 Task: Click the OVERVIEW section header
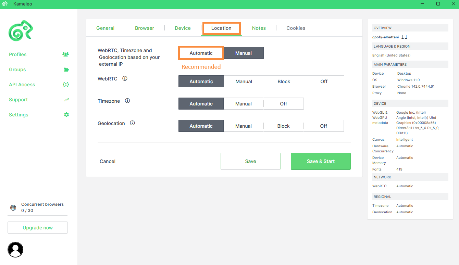(410, 28)
